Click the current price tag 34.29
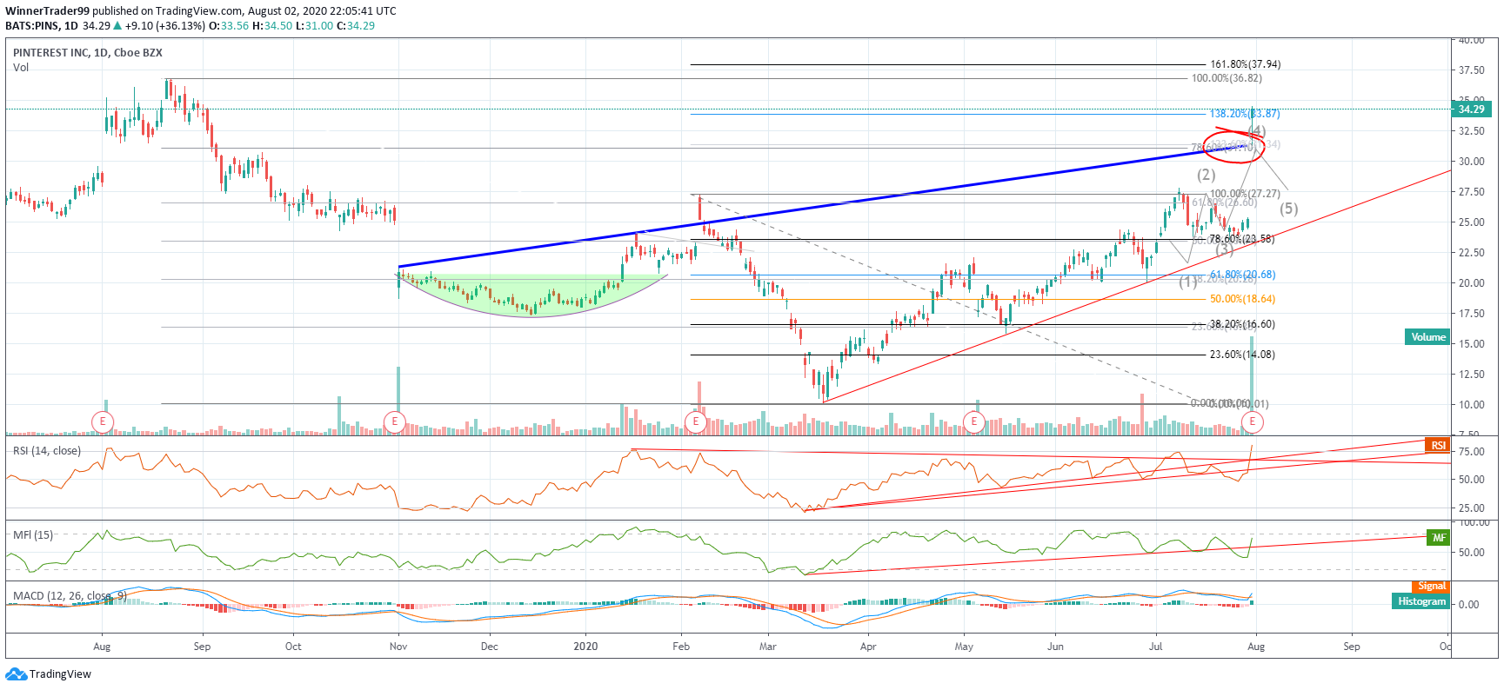Image resolution: width=1504 pixels, height=690 pixels. coord(1472,109)
